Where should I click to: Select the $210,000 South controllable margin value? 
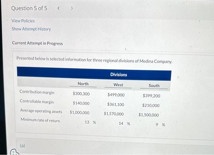[x=151, y=105]
